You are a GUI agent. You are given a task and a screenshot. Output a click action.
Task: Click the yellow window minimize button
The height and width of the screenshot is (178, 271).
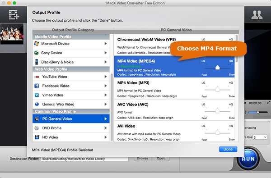[9, 3]
